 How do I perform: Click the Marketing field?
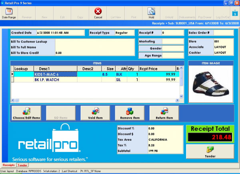click(173, 41)
